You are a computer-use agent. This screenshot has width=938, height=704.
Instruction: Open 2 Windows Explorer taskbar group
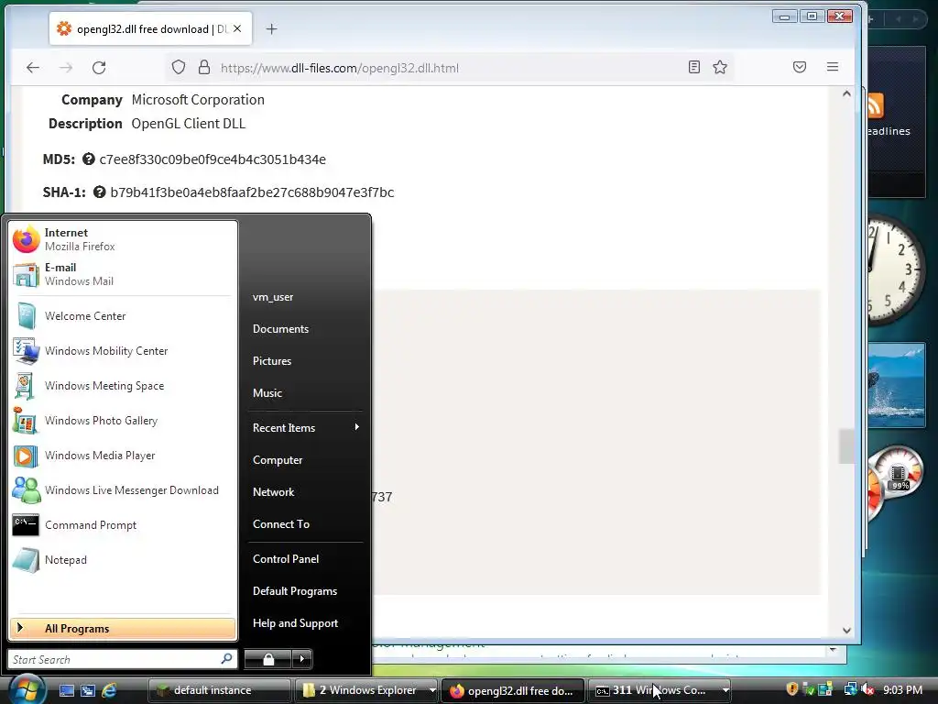(x=367, y=690)
